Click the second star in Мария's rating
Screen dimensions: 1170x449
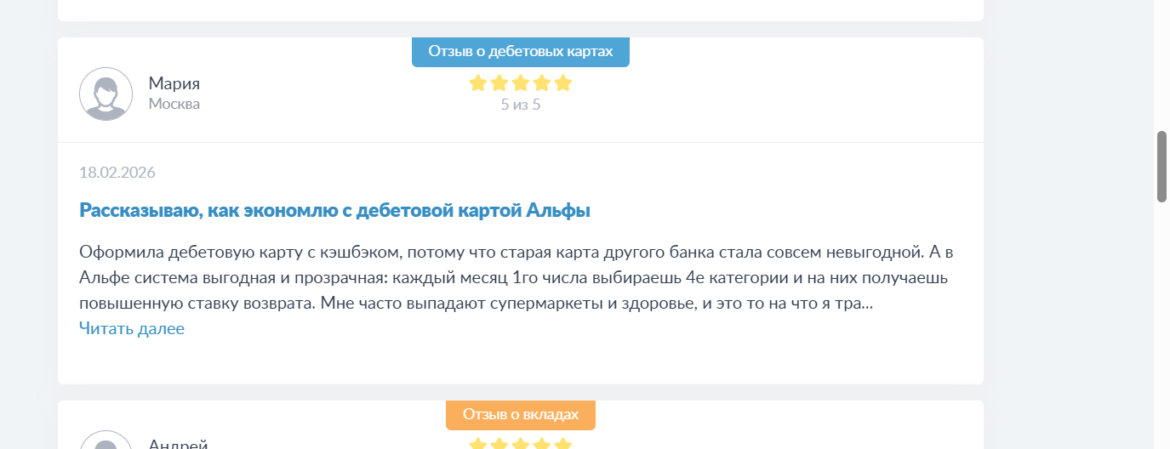pos(499,83)
